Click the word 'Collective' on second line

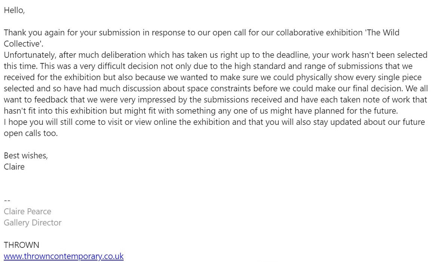click(22, 44)
